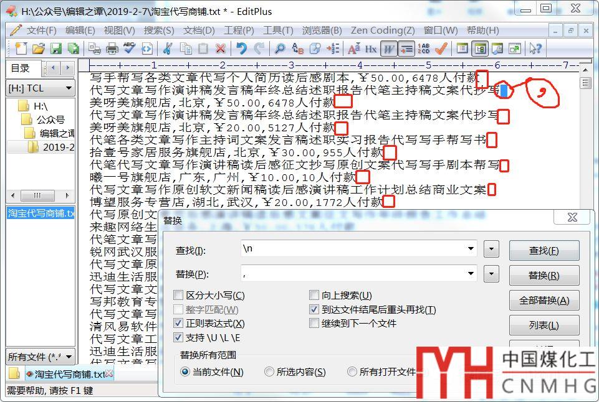Click the Print printer icon
599x402 pixels.
click(112, 49)
